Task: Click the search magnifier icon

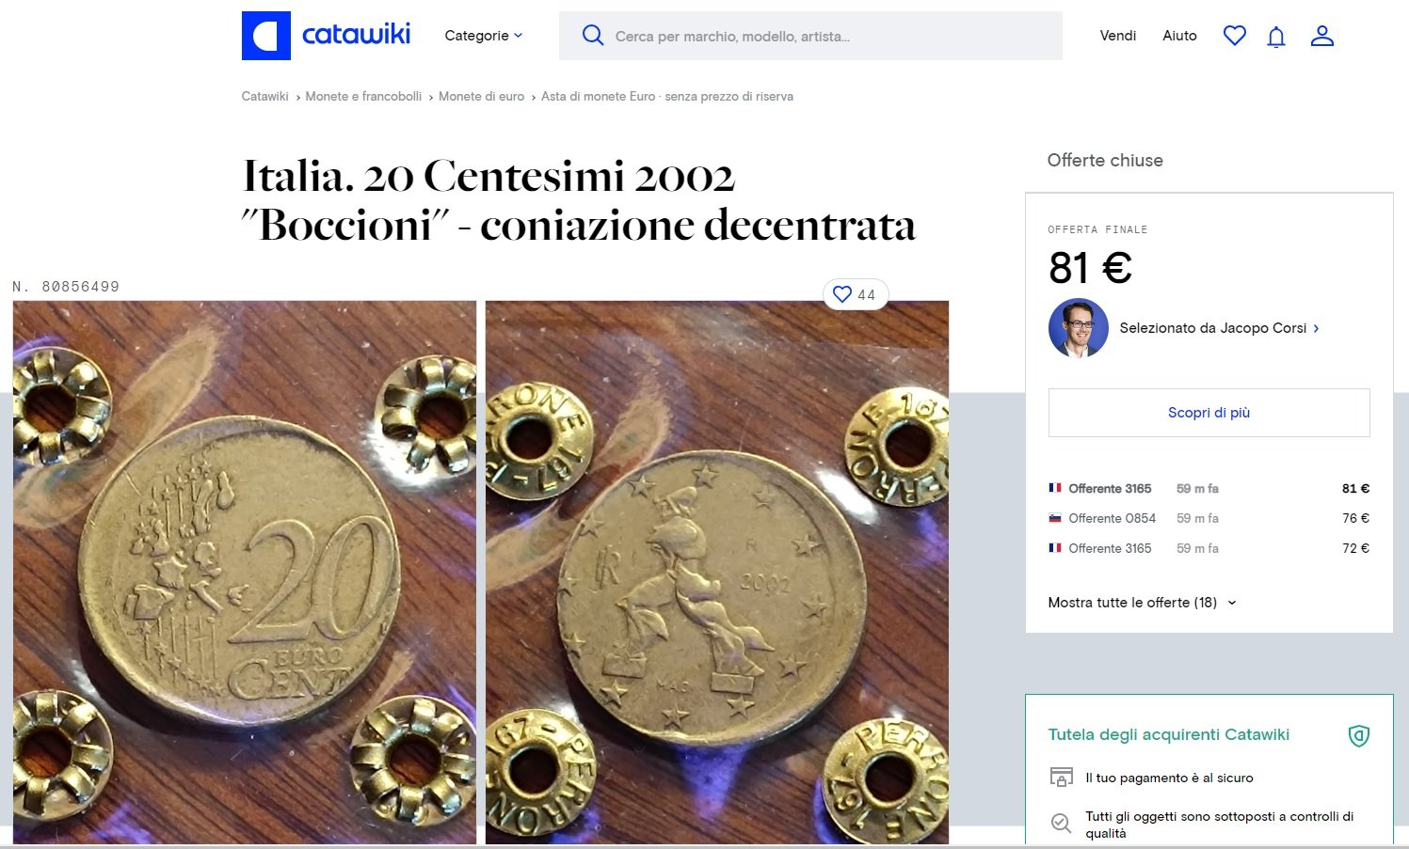Action: pos(592,36)
